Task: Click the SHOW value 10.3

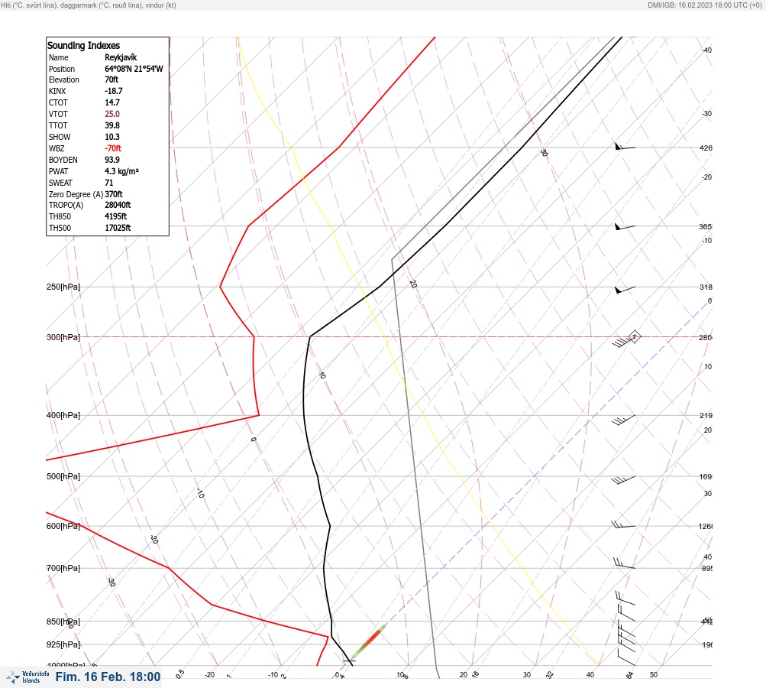Action: [x=112, y=137]
